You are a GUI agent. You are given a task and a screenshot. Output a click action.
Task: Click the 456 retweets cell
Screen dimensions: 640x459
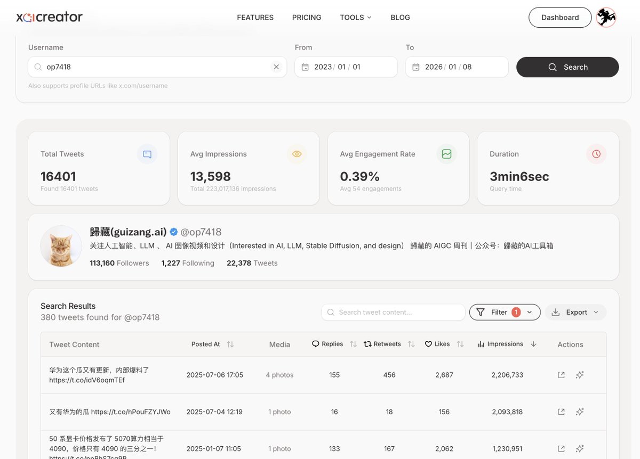click(x=389, y=375)
